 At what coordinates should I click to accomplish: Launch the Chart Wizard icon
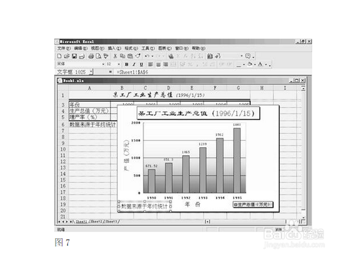coord(210,56)
